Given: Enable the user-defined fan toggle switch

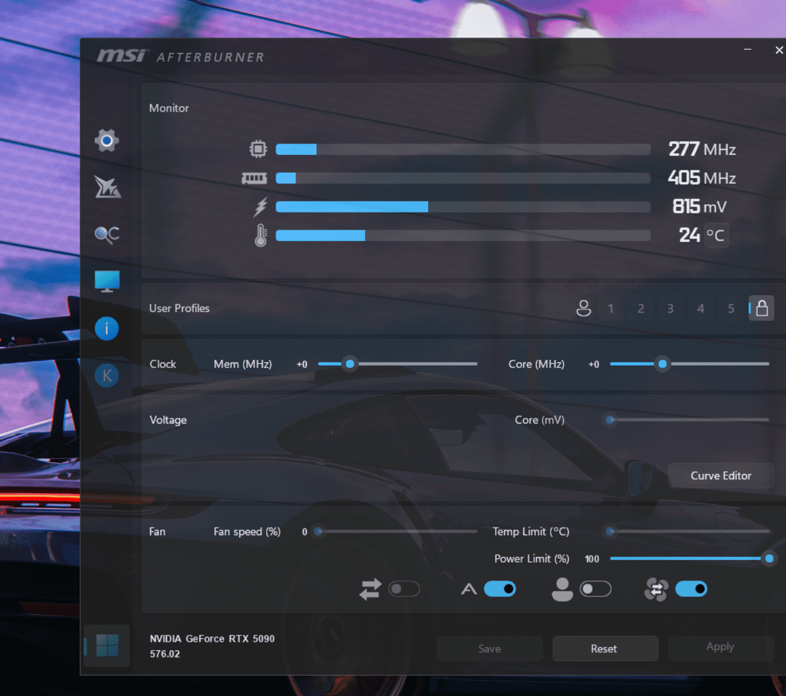Looking at the screenshot, I should pos(595,589).
